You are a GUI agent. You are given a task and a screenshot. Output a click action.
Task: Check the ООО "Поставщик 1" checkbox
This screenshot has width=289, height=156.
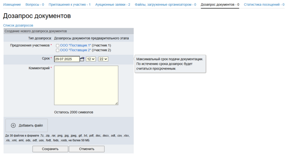pyautogui.click(x=57, y=45)
